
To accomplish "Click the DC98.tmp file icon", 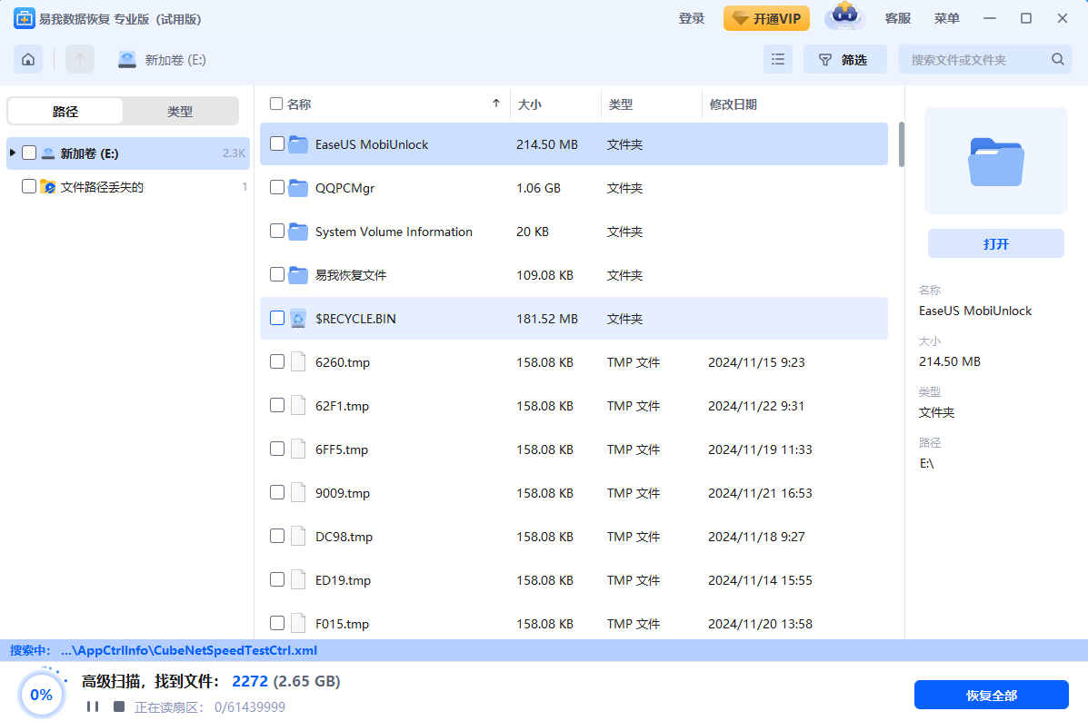I will point(298,537).
